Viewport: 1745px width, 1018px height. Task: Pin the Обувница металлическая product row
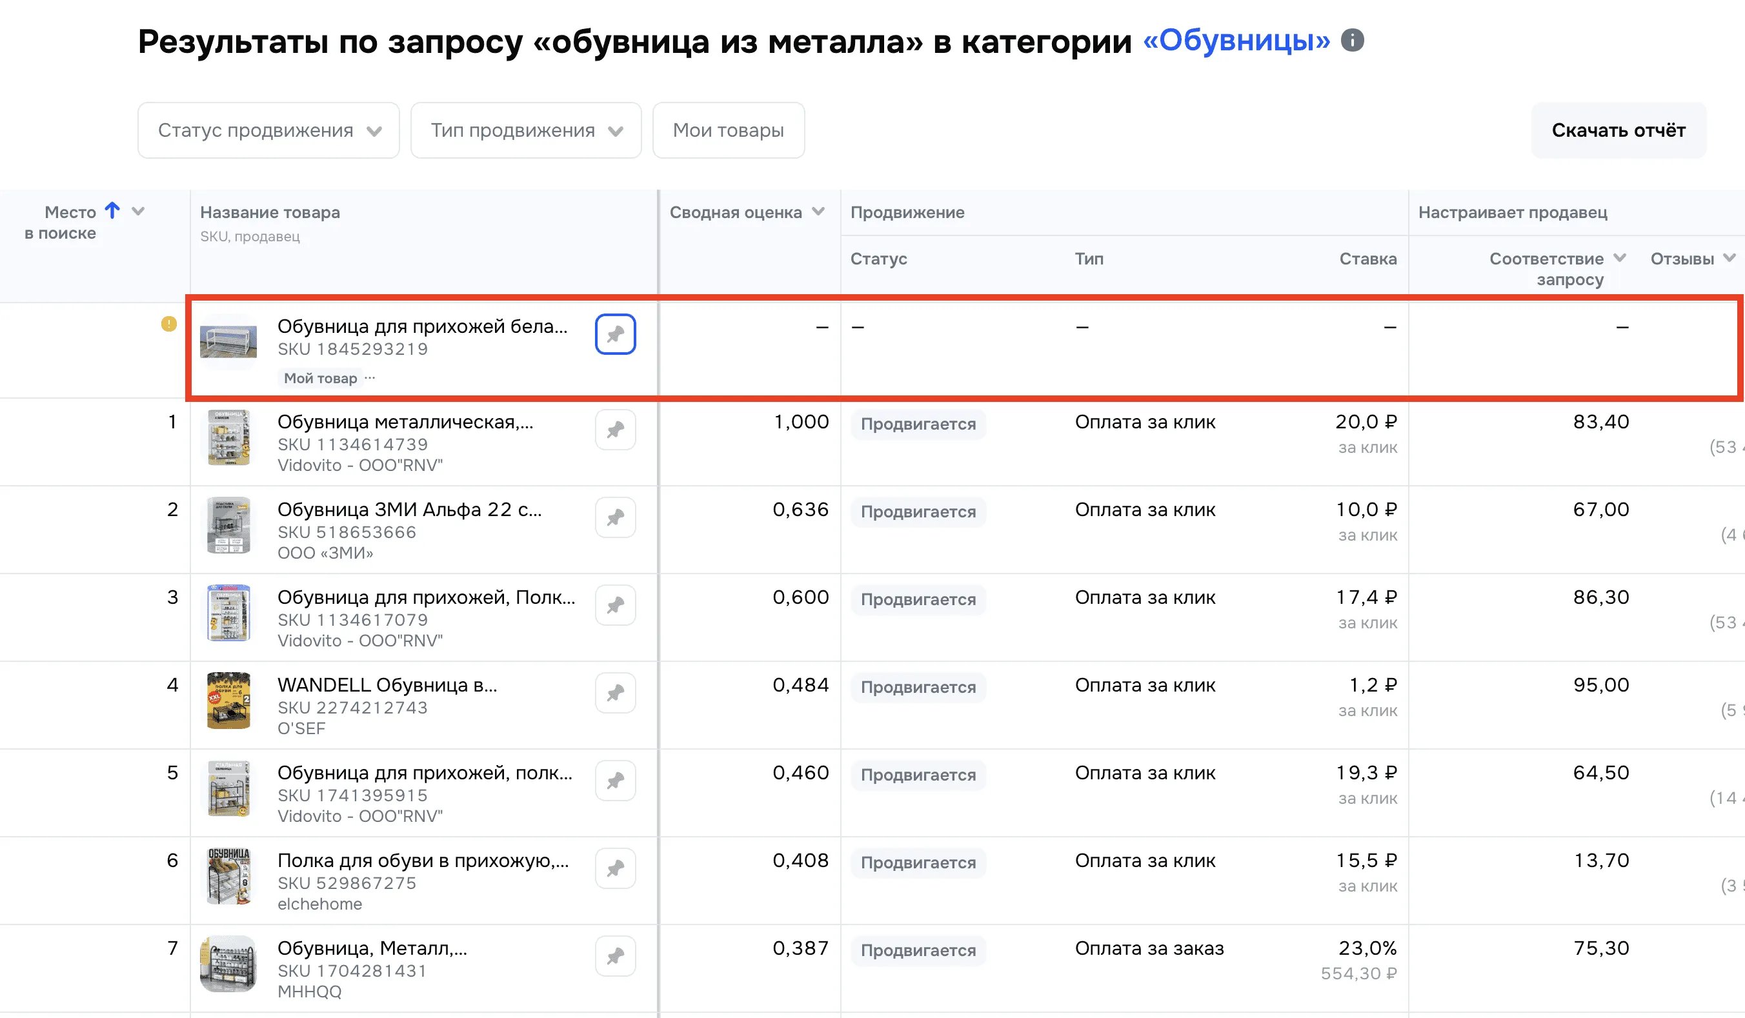(x=615, y=430)
